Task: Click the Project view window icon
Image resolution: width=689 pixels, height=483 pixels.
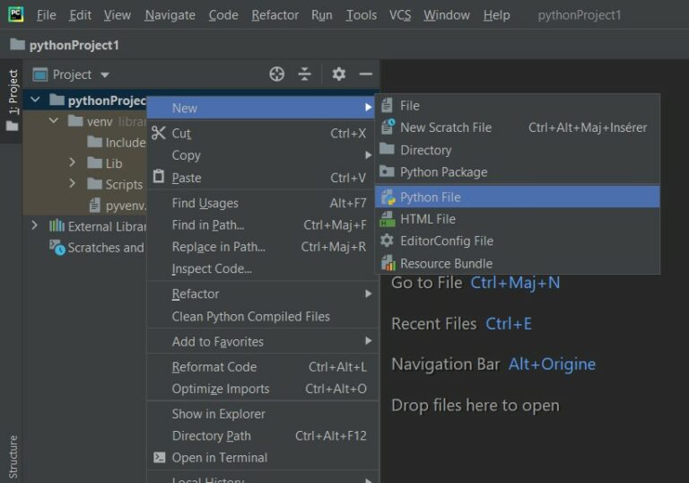Action: [x=40, y=75]
